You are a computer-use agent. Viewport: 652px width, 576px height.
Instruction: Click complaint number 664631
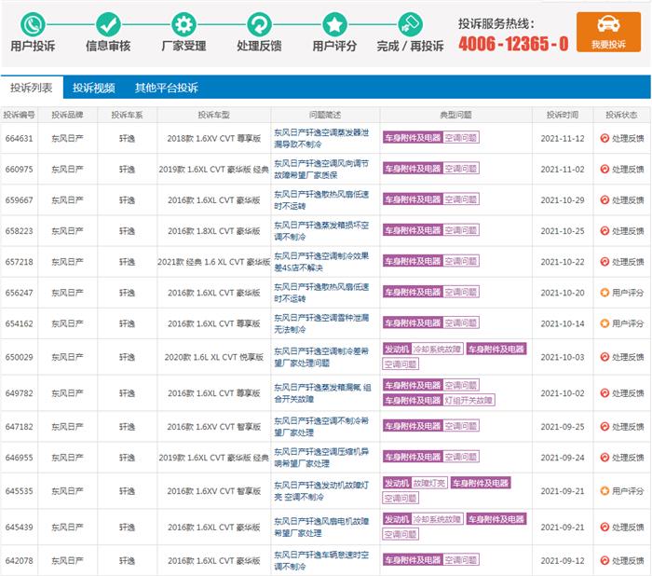(20, 138)
